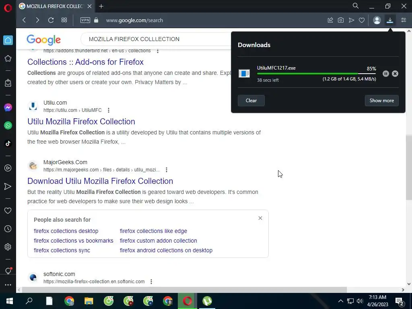The width and height of the screenshot is (412, 309).
Task: Open the Pinboards heart in the sidebar
Action: click(x=8, y=210)
